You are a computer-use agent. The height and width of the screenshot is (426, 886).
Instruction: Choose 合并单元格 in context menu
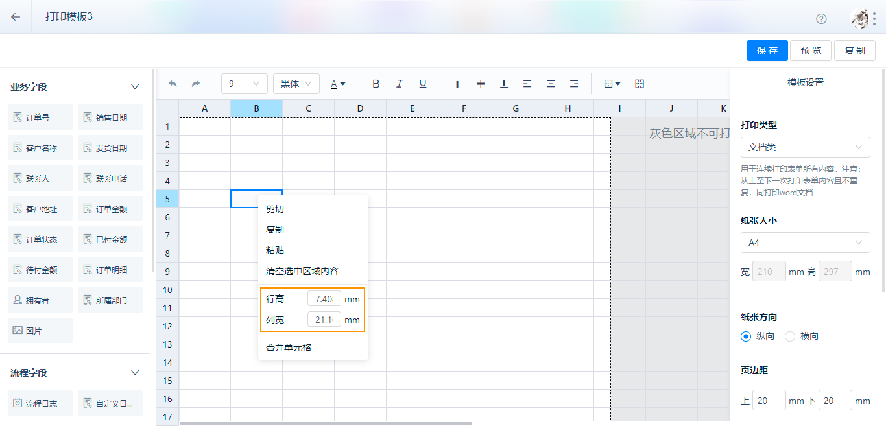click(x=313, y=348)
